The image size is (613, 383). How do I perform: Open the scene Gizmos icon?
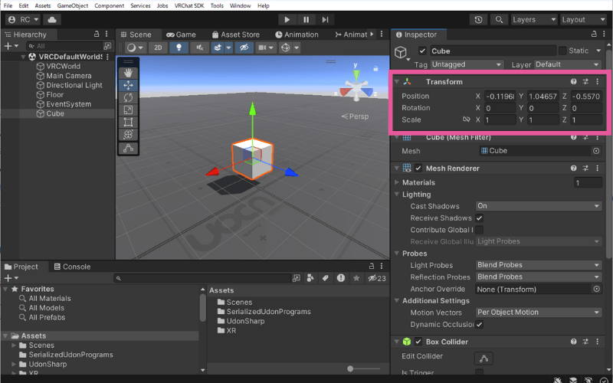pyautogui.click(x=286, y=47)
